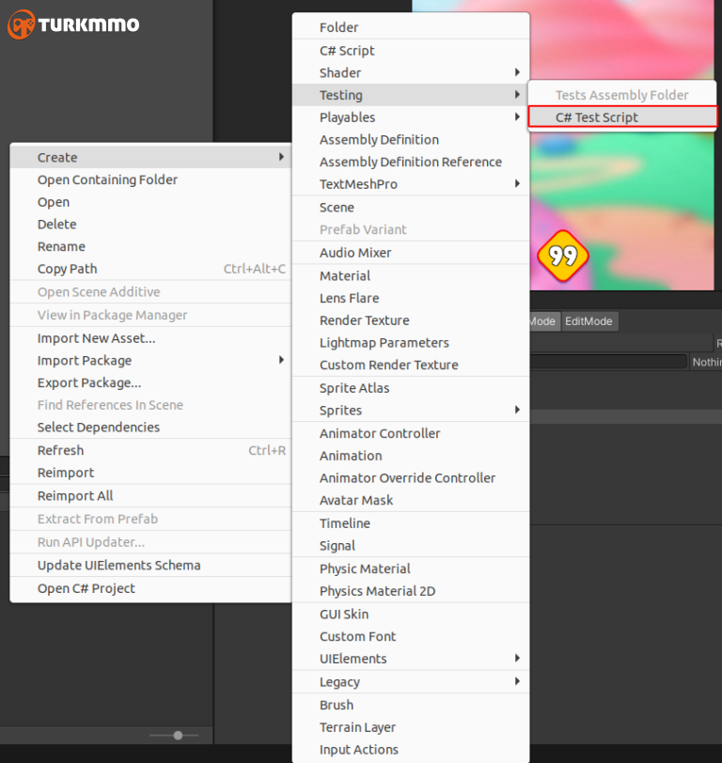Image resolution: width=722 pixels, height=763 pixels.
Task: Select Assembly Definition Reference
Action: coord(411,162)
